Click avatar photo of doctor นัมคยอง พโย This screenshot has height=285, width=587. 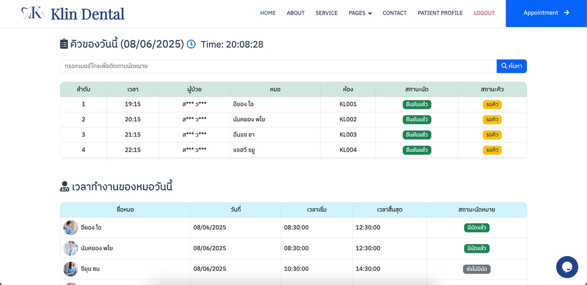pos(71,248)
